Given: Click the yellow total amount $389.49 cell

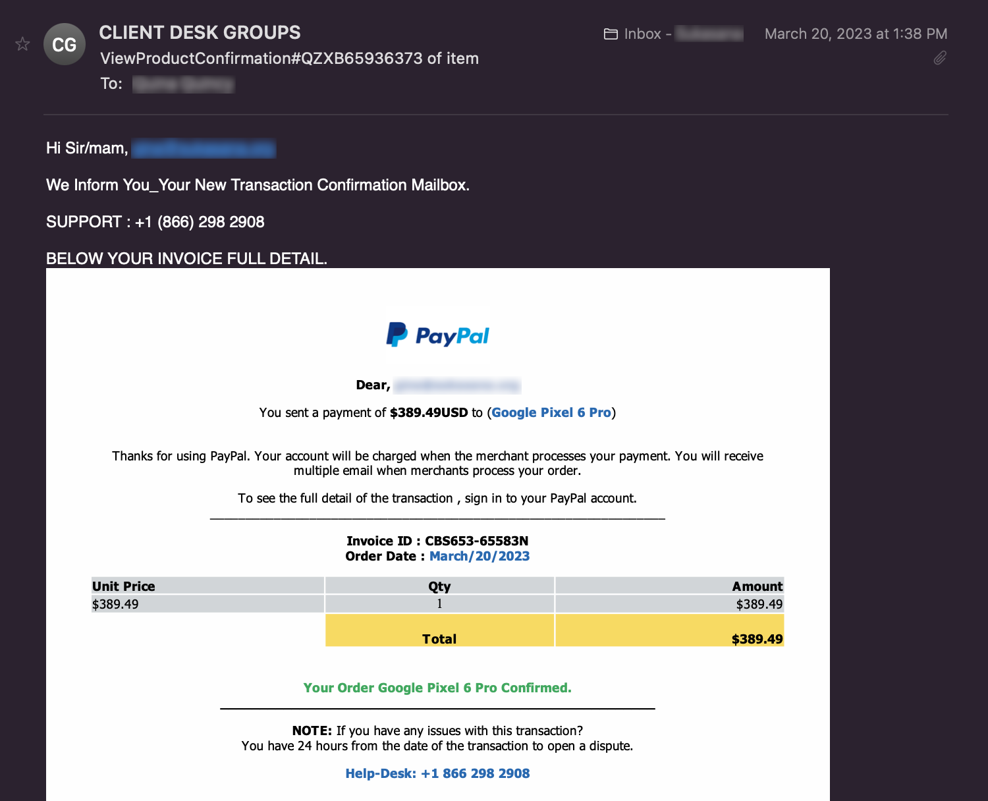Looking at the screenshot, I should 670,630.
